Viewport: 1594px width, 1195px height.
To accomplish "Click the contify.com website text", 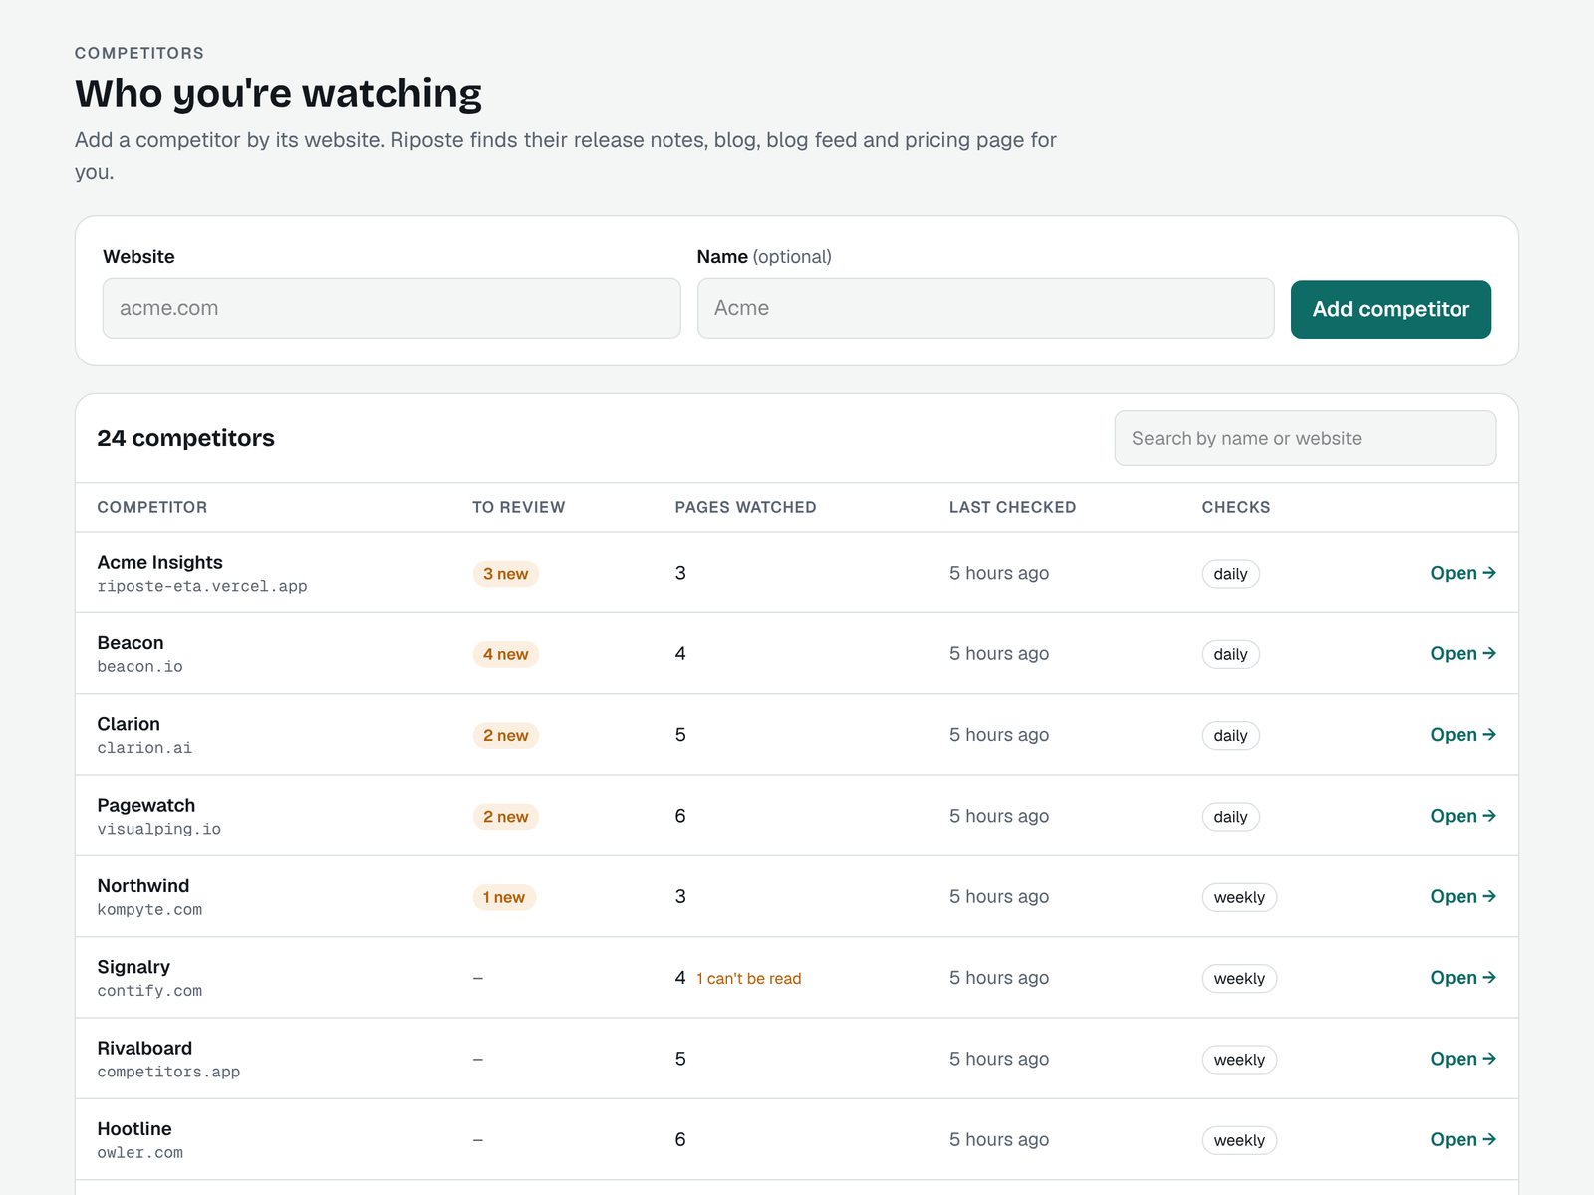I will click(149, 991).
